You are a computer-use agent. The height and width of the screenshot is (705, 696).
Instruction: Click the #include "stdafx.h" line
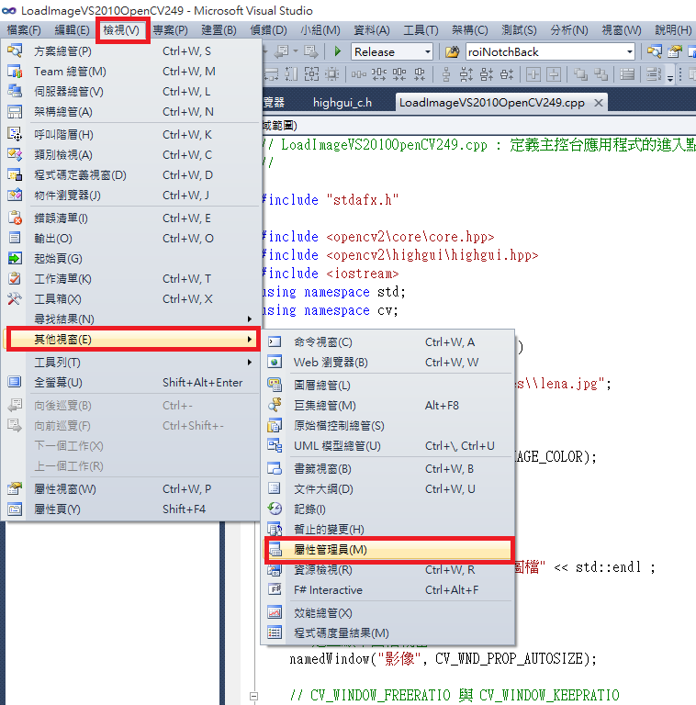(331, 200)
